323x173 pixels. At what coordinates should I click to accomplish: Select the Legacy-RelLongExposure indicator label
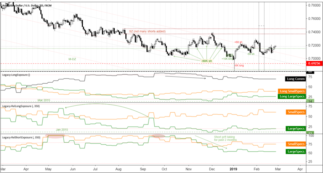pyautogui.click(x=20, y=106)
